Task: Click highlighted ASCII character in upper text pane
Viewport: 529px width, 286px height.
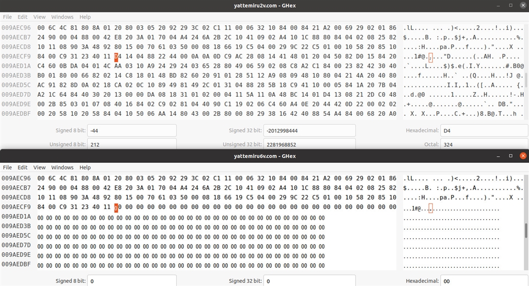Action: pyautogui.click(x=430, y=57)
